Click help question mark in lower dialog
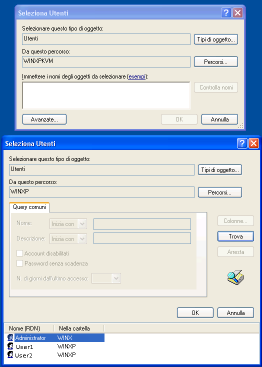This screenshot has height=367, width=262. click(242, 143)
